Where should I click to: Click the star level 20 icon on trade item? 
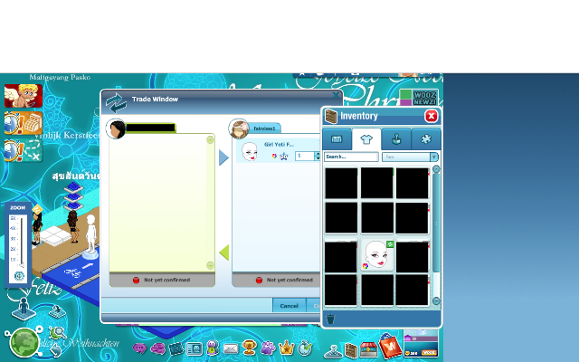pos(283,157)
